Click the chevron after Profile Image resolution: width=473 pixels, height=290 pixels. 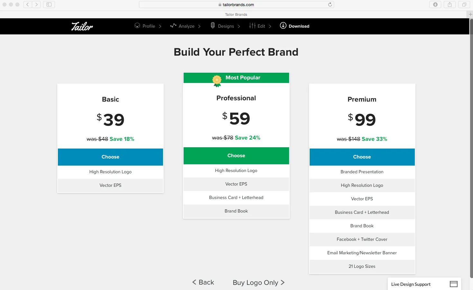[160, 26]
